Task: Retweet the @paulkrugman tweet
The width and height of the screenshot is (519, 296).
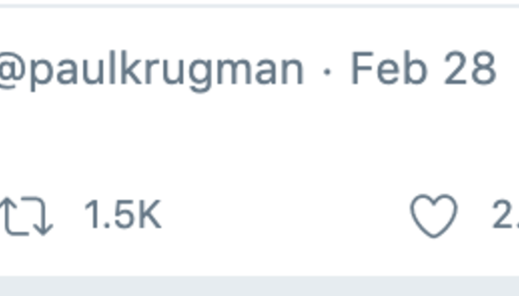Action: (27, 217)
